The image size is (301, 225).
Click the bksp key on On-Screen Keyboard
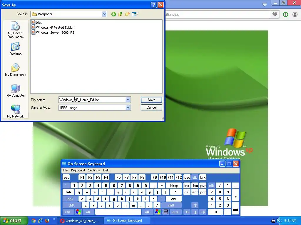pyautogui.click(x=174, y=185)
